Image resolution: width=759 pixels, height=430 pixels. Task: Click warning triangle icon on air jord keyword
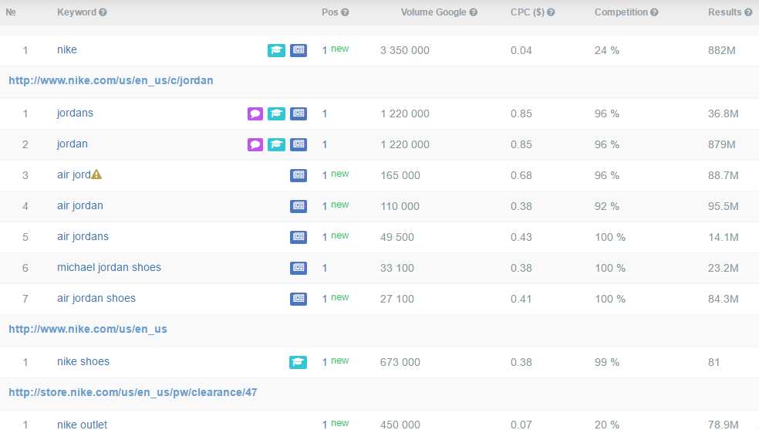pyautogui.click(x=96, y=174)
